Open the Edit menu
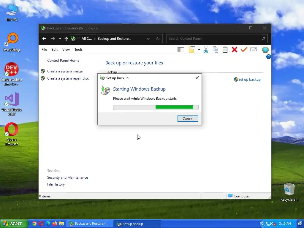Image resolution: width=304 pixels, height=228 pixels. click(x=55, y=50)
